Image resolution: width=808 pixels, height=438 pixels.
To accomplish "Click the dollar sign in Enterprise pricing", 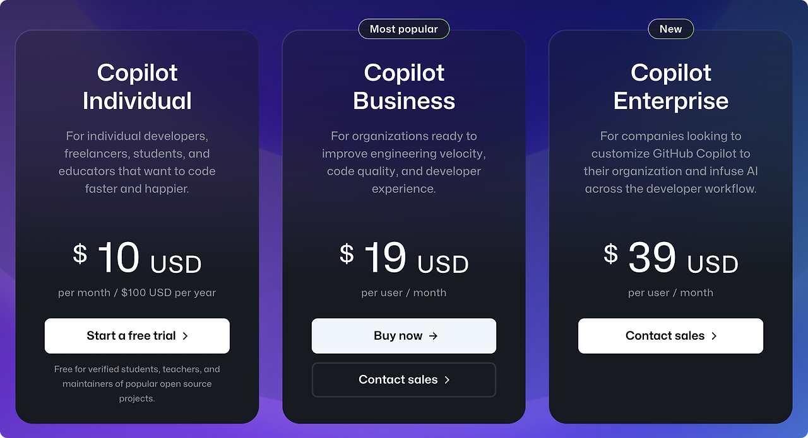I will pos(610,253).
